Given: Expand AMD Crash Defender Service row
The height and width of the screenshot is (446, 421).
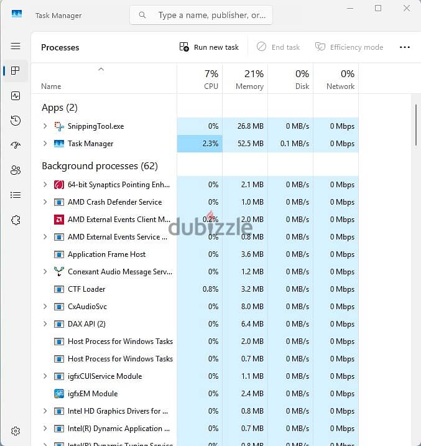Looking at the screenshot, I should pos(45,202).
